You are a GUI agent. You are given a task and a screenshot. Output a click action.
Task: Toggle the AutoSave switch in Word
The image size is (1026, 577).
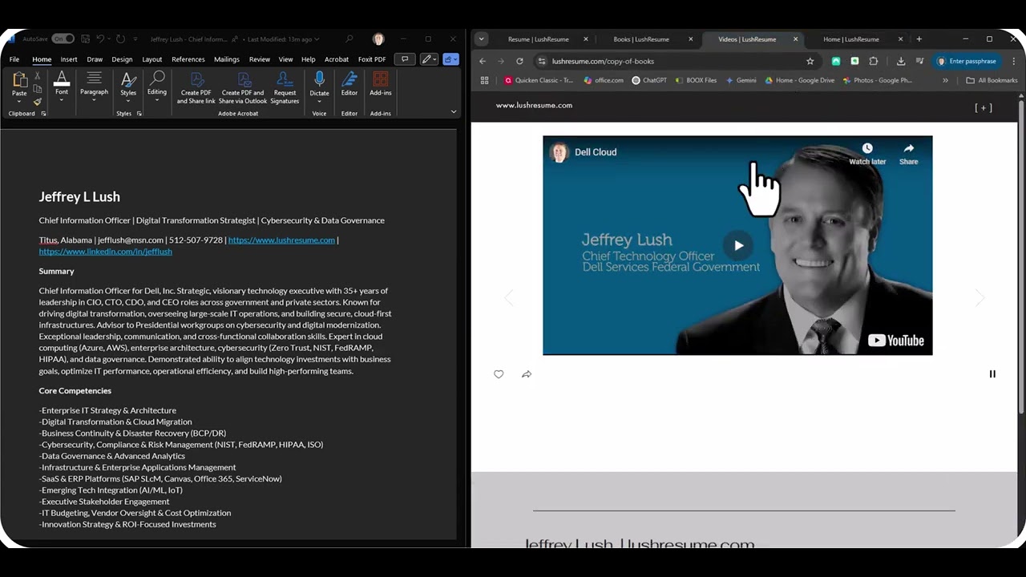63,38
